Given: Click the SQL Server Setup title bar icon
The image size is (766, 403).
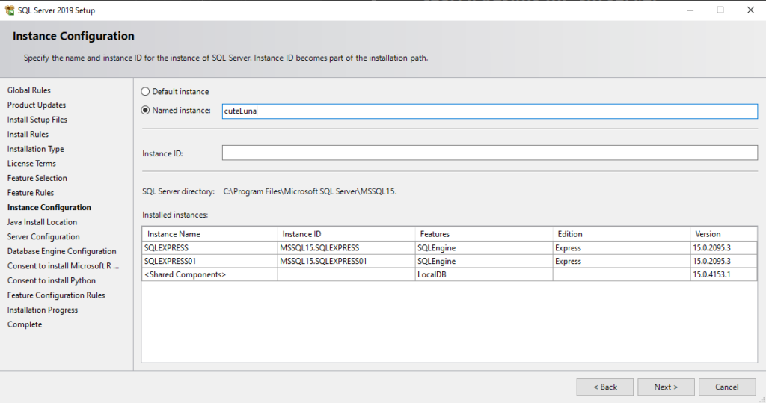Looking at the screenshot, I should tap(10, 10).
